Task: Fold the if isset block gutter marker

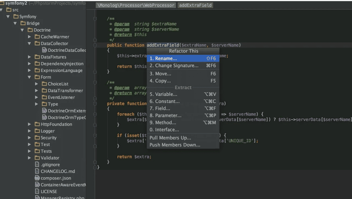Action: click(x=95, y=136)
